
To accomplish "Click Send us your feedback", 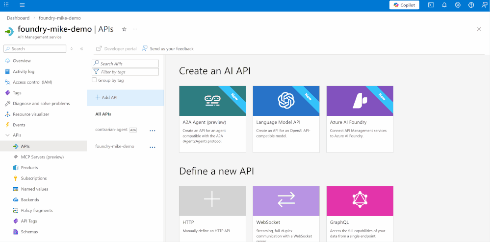I will [168, 48].
